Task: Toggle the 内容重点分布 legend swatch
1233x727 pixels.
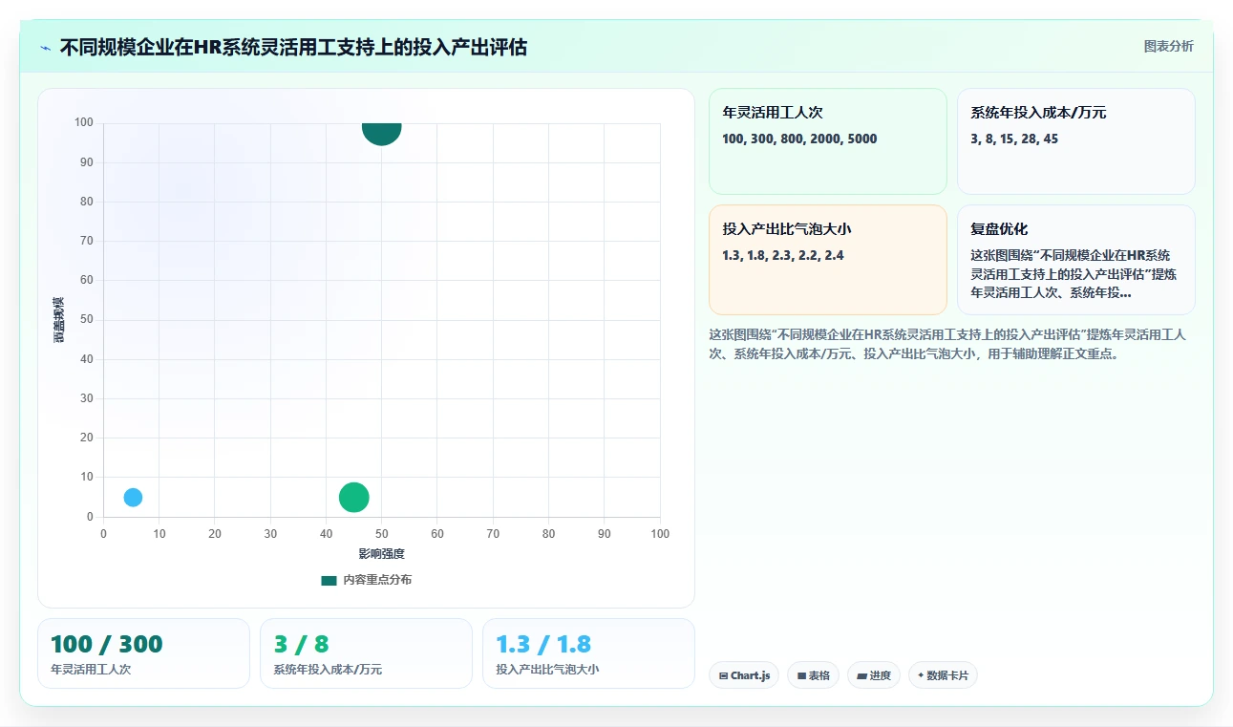Action: click(329, 580)
